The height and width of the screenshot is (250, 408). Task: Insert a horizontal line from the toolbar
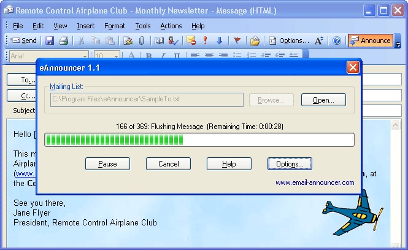click(294, 55)
